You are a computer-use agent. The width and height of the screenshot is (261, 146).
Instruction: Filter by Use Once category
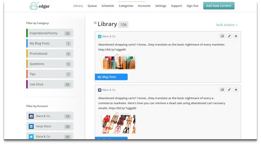(50, 84)
